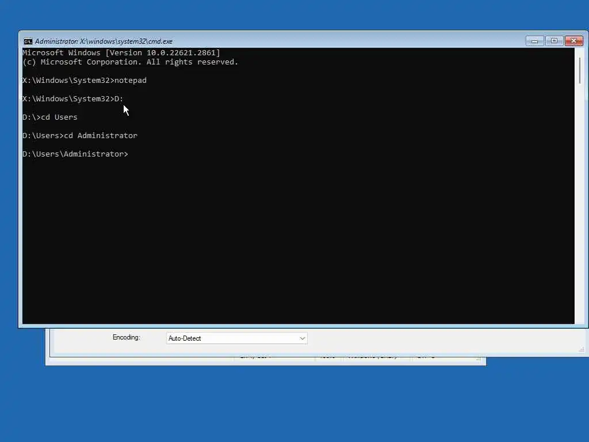Image resolution: width=589 pixels, height=442 pixels.
Task: Click the 'X:\Windows\System32>D:' line
Action: tap(73, 99)
